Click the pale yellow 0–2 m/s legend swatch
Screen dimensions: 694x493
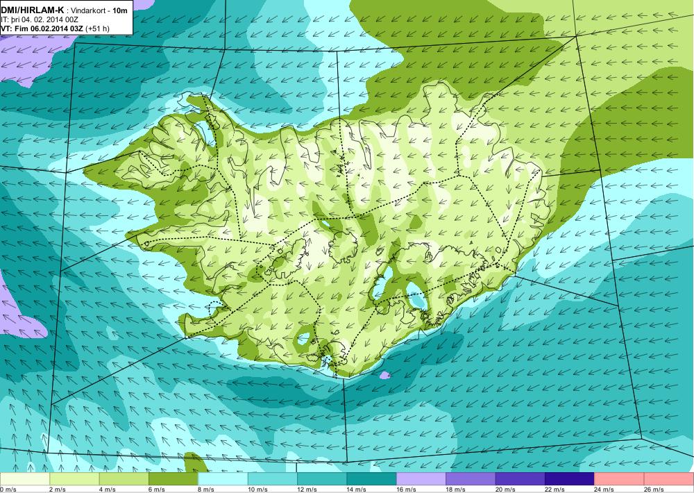(25, 479)
